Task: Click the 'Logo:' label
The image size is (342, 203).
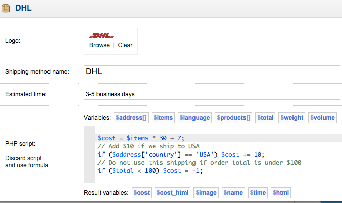Action: pos(13,41)
